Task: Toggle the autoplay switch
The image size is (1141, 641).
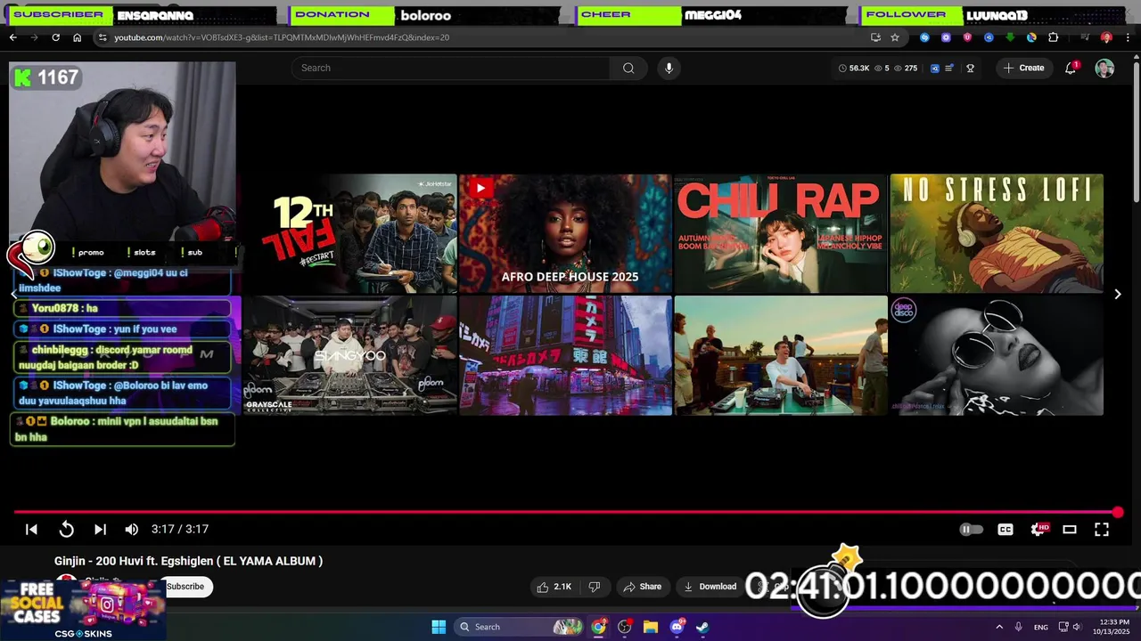Action: (x=971, y=529)
